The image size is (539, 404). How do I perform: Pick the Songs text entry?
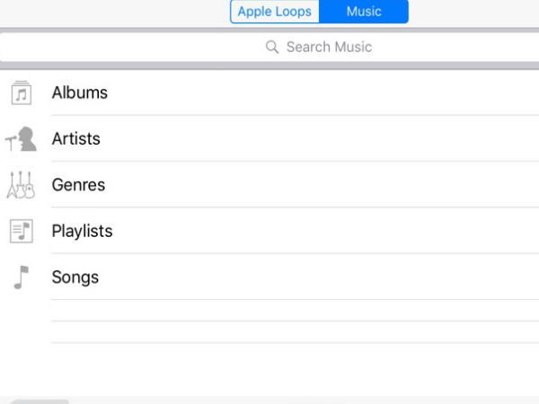point(75,277)
